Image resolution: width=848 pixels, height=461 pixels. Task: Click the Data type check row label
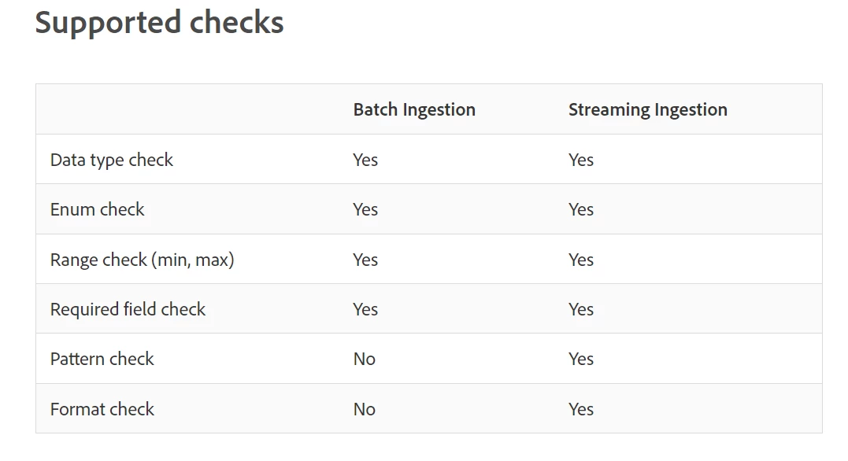(x=111, y=160)
